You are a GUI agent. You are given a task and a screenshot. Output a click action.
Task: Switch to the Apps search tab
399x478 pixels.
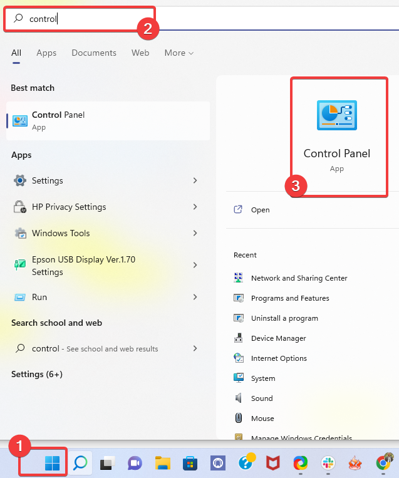pyautogui.click(x=46, y=53)
